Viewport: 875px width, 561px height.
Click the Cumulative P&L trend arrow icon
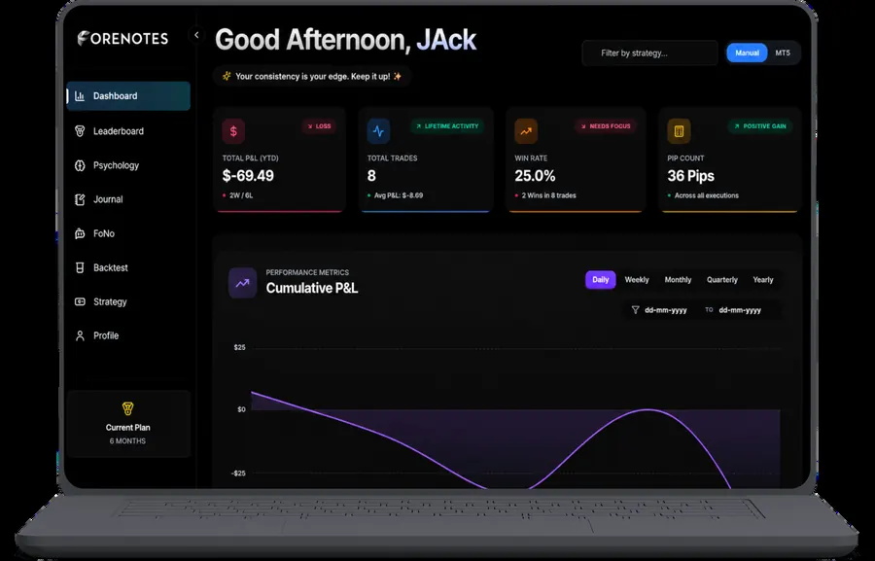pyautogui.click(x=242, y=283)
